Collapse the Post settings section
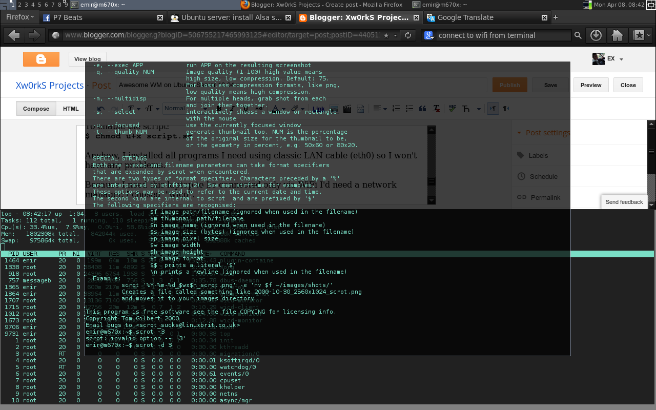This screenshot has width=656, height=410. (519, 132)
